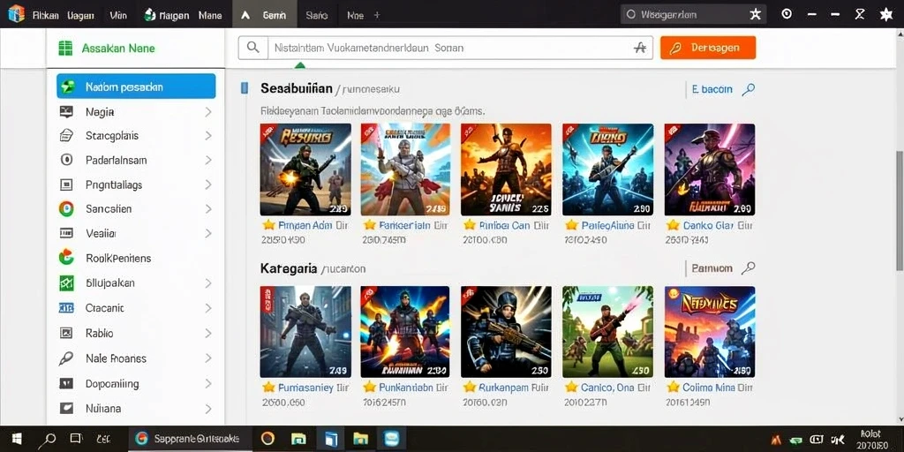Click the Dopoaniing sidebar icon
Screen dimensions: 904x452
pyautogui.click(x=66, y=383)
